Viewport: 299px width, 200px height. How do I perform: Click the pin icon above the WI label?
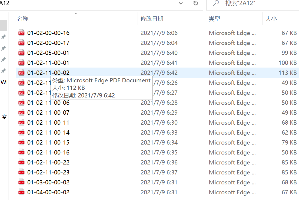click(4, 71)
